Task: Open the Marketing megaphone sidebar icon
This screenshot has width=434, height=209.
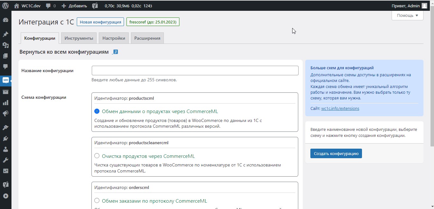Action: (5, 114)
